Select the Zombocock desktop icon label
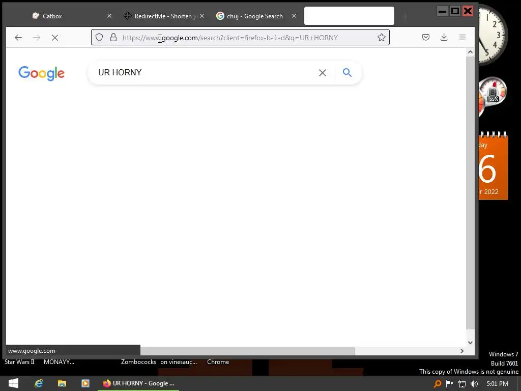Image resolution: width=521 pixels, height=391 pixels. [138, 362]
